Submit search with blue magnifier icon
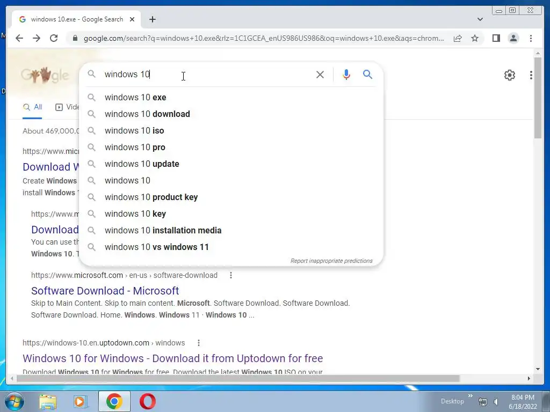 (367, 74)
